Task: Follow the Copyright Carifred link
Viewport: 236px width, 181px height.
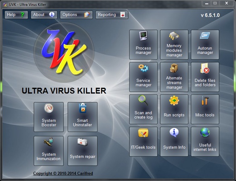Action: [63, 173]
